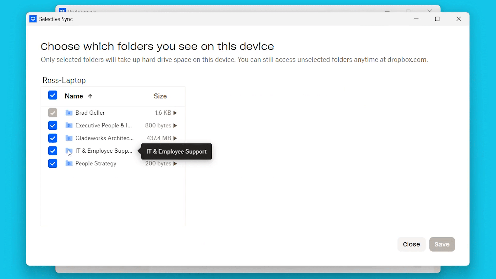Click the People Strategy folder icon
The width and height of the screenshot is (496, 279).
pyautogui.click(x=69, y=163)
